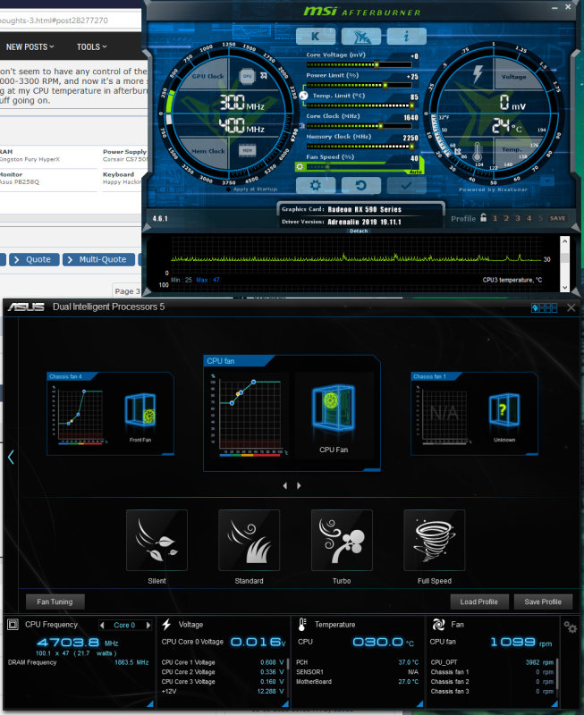This screenshot has height=715, width=584.
Task: Toggle the link icon next to Temp. Limit
Action: coord(303,96)
